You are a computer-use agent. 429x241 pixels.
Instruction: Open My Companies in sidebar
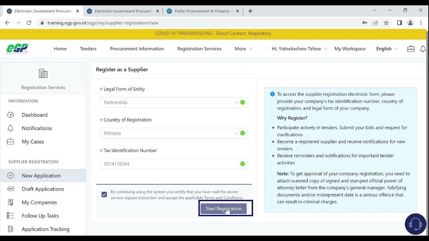[39, 203]
